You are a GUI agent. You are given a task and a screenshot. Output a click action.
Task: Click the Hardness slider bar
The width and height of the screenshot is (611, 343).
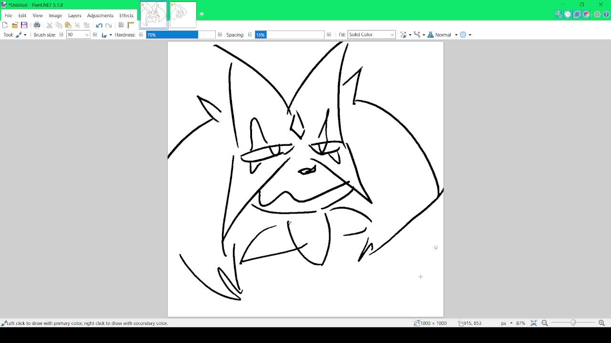(180, 35)
